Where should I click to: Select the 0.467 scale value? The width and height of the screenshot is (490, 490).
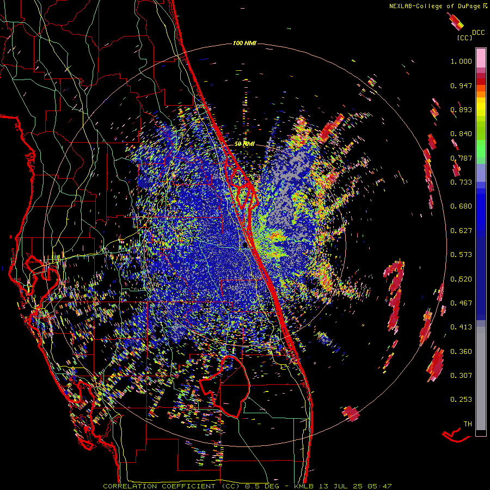pyautogui.click(x=461, y=303)
